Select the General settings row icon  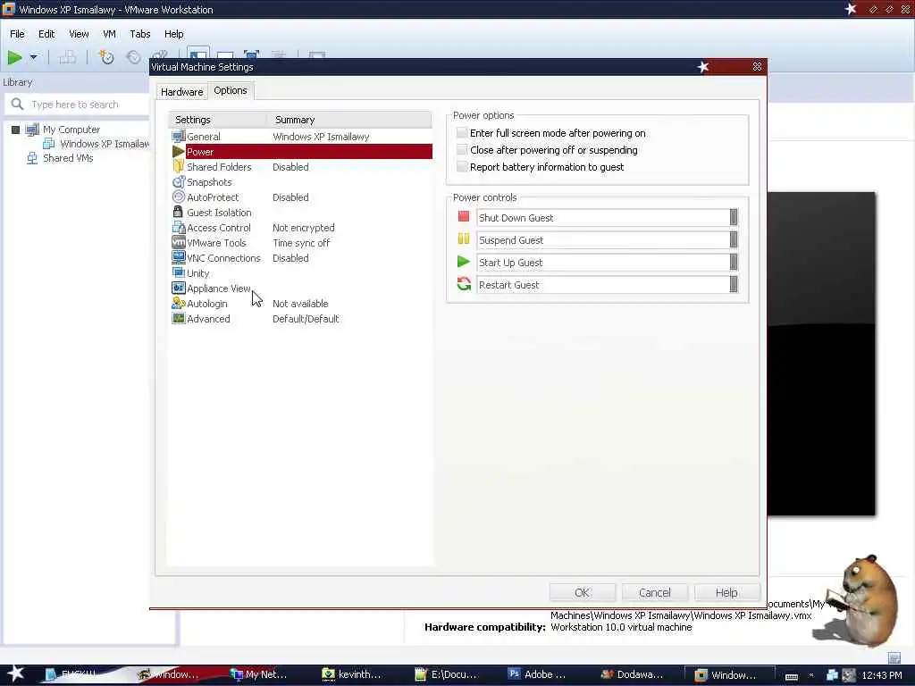pos(179,137)
